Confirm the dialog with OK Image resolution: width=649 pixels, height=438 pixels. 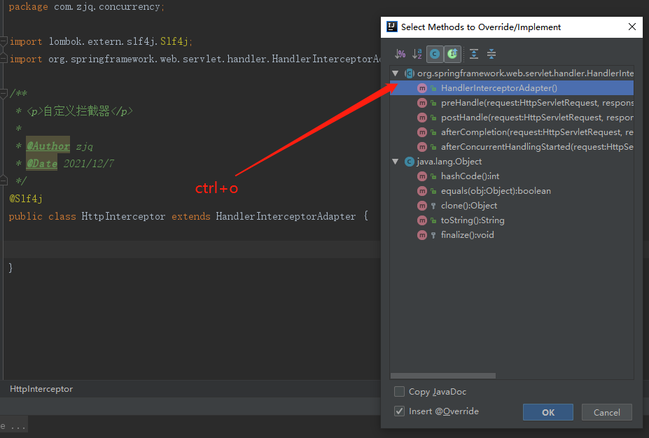coord(548,412)
